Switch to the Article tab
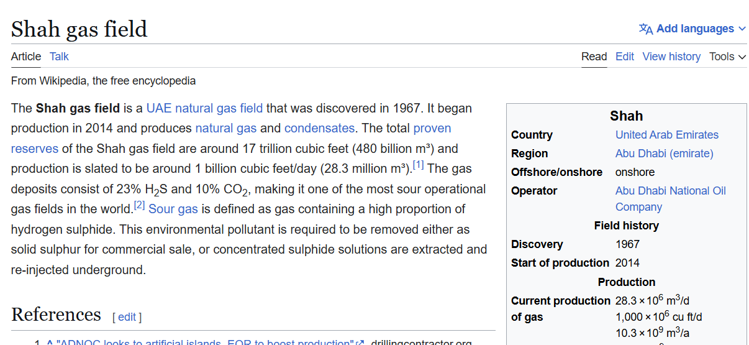The image size is (749, 345). pyautogui.click(x=26, y=57)
